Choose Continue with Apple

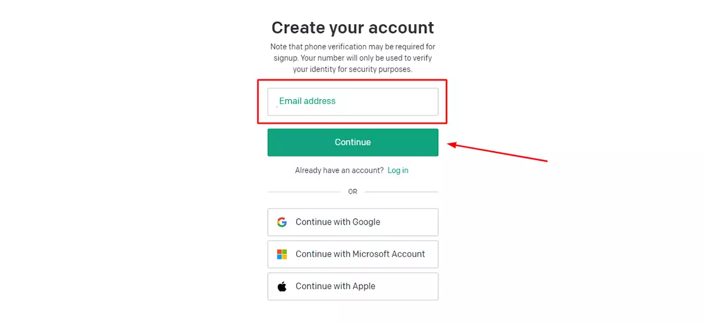(352, 286)
